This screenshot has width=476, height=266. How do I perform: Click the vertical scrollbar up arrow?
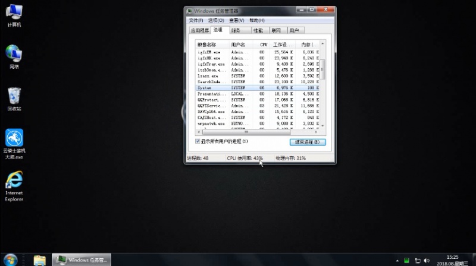click(x=322, y=43)
